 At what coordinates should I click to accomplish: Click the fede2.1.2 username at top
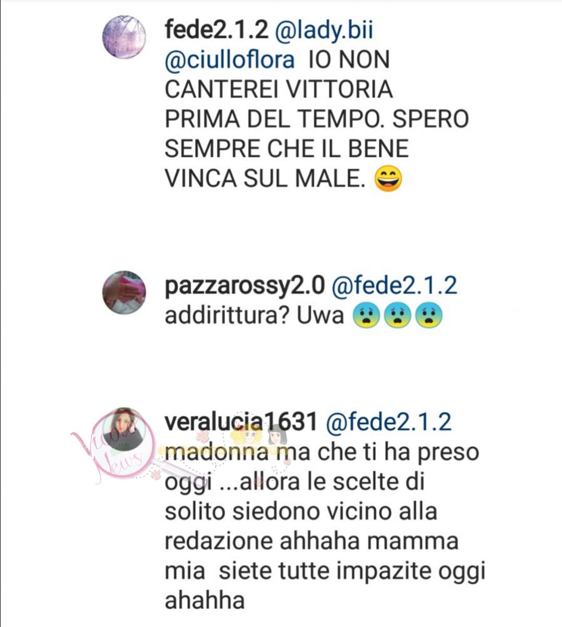click(x=216, y=30)
